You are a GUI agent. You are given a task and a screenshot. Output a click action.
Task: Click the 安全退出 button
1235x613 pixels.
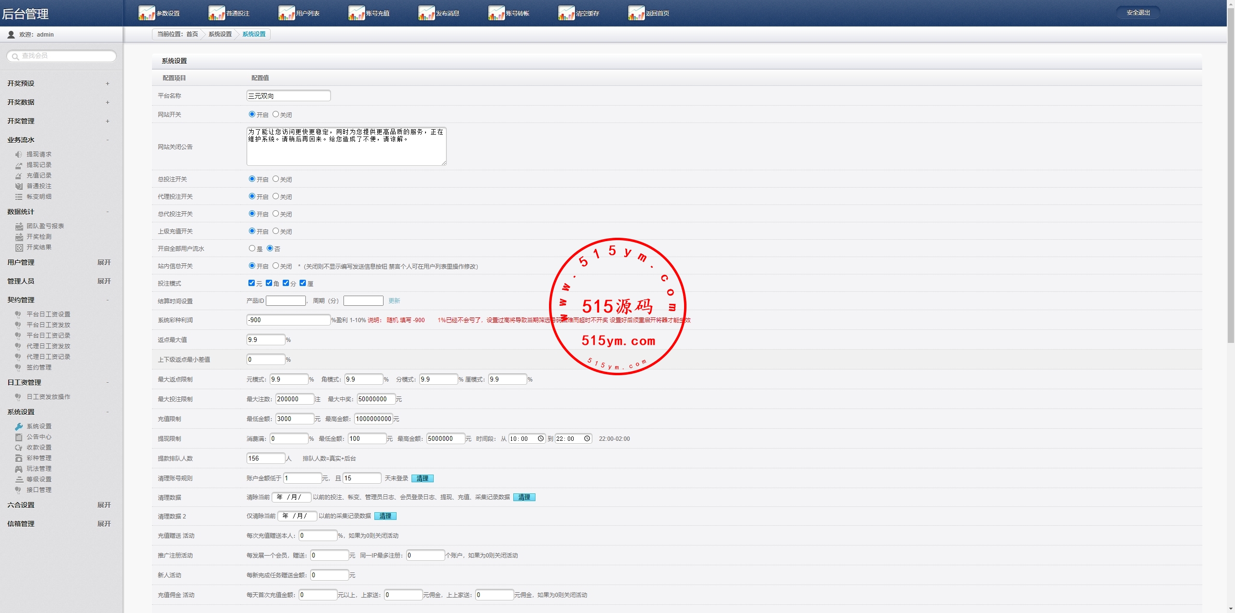pos(1138,13)
